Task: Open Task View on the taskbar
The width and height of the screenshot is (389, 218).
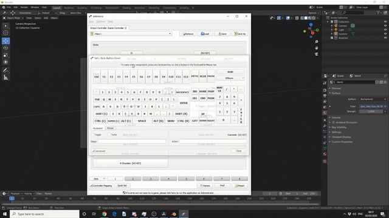Action: pyautogui.click(x=94, y=214)
